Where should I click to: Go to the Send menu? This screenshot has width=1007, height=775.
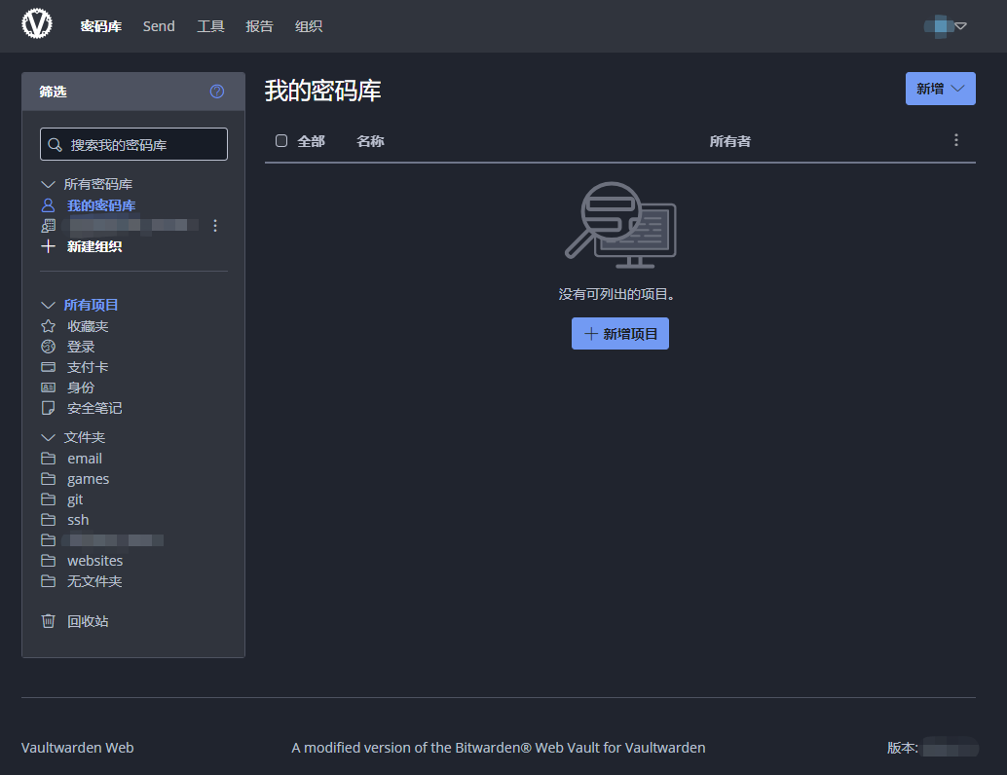(159, 26)
